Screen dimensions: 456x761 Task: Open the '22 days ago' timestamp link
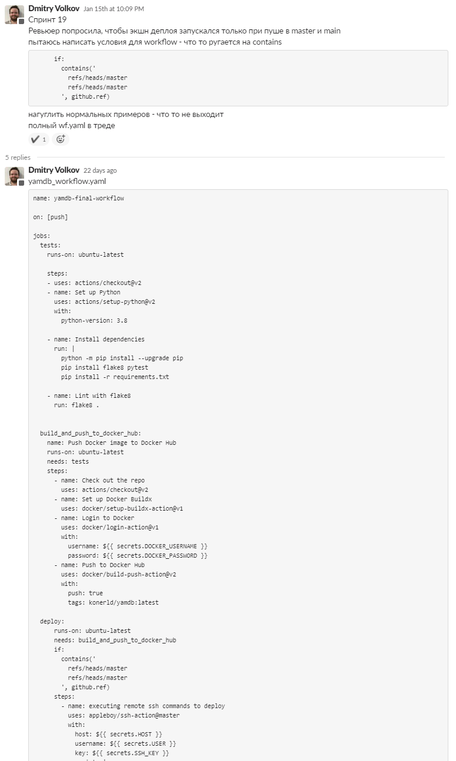(x=100, y=171)
